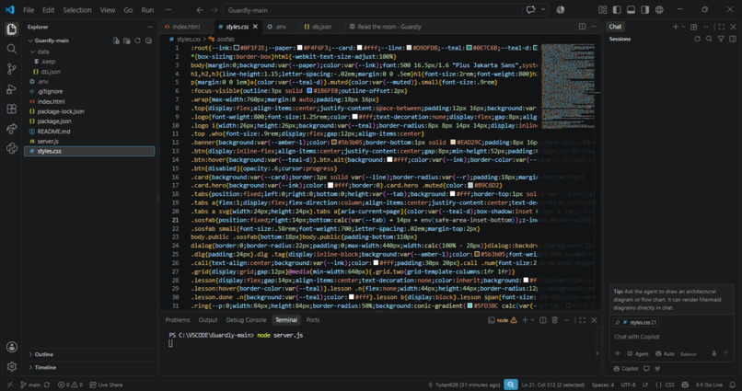
Task: Click color swatch for #EAD29C on line 12
Action: tap(453, 143)
